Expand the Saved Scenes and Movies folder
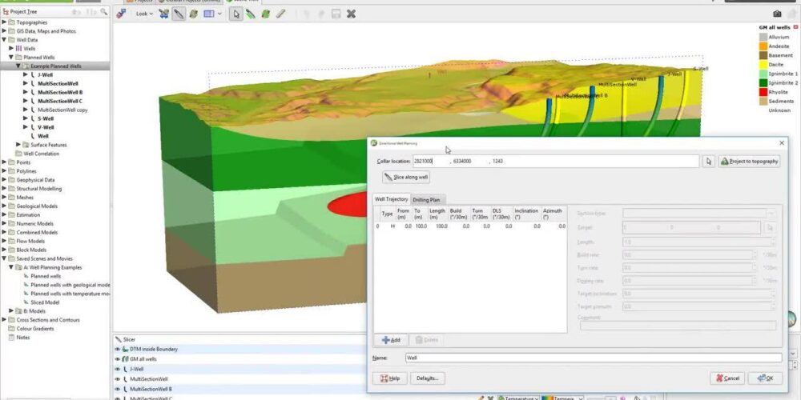Viewport: 801px width, 400px height. point(5,258)
